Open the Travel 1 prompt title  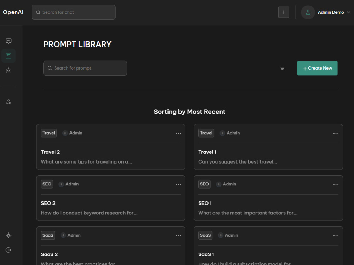pos(207,152)
